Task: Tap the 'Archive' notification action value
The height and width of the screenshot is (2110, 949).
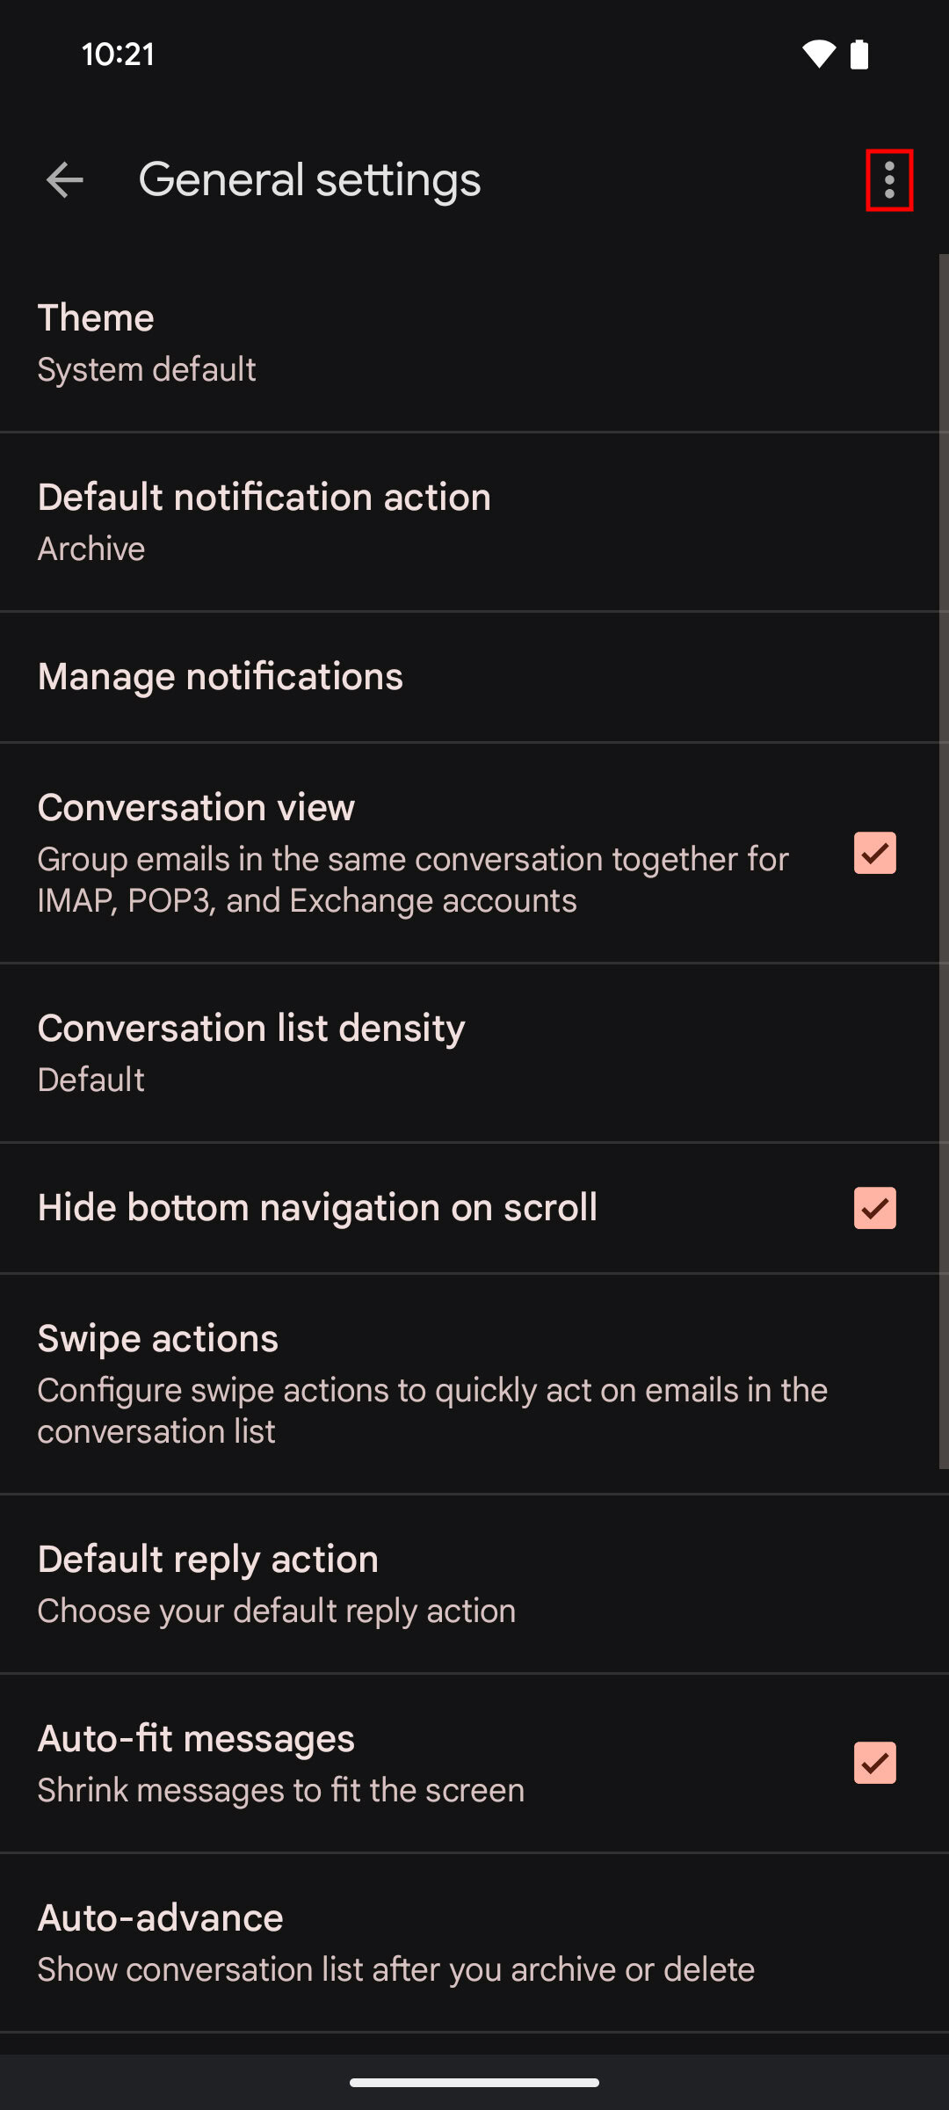Action: (91, 549)
